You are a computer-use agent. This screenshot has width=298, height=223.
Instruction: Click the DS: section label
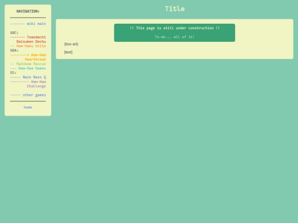(x=13, y=73)
